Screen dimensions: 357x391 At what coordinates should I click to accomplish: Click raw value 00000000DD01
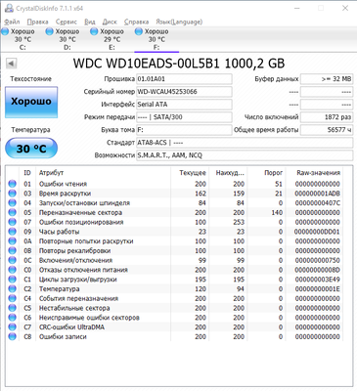pos(317,232)
